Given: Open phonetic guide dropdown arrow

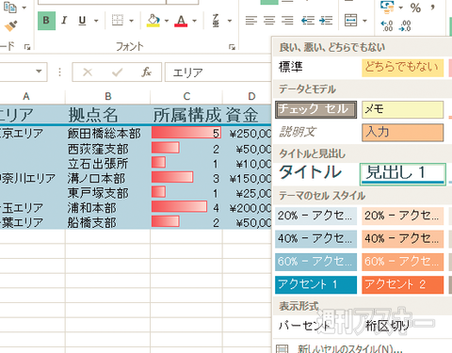Looking at the screenshot, I should (x=230, y=21).
